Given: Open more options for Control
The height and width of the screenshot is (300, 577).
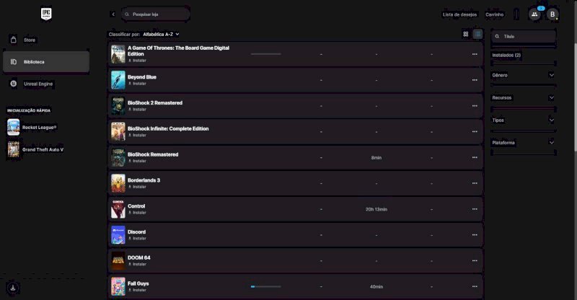Looking at the screenshot, I should (x=475, y=209).
